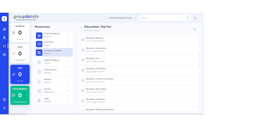
Task: Expand Draft Procedures chevron
Action: (x=69, y=62)
